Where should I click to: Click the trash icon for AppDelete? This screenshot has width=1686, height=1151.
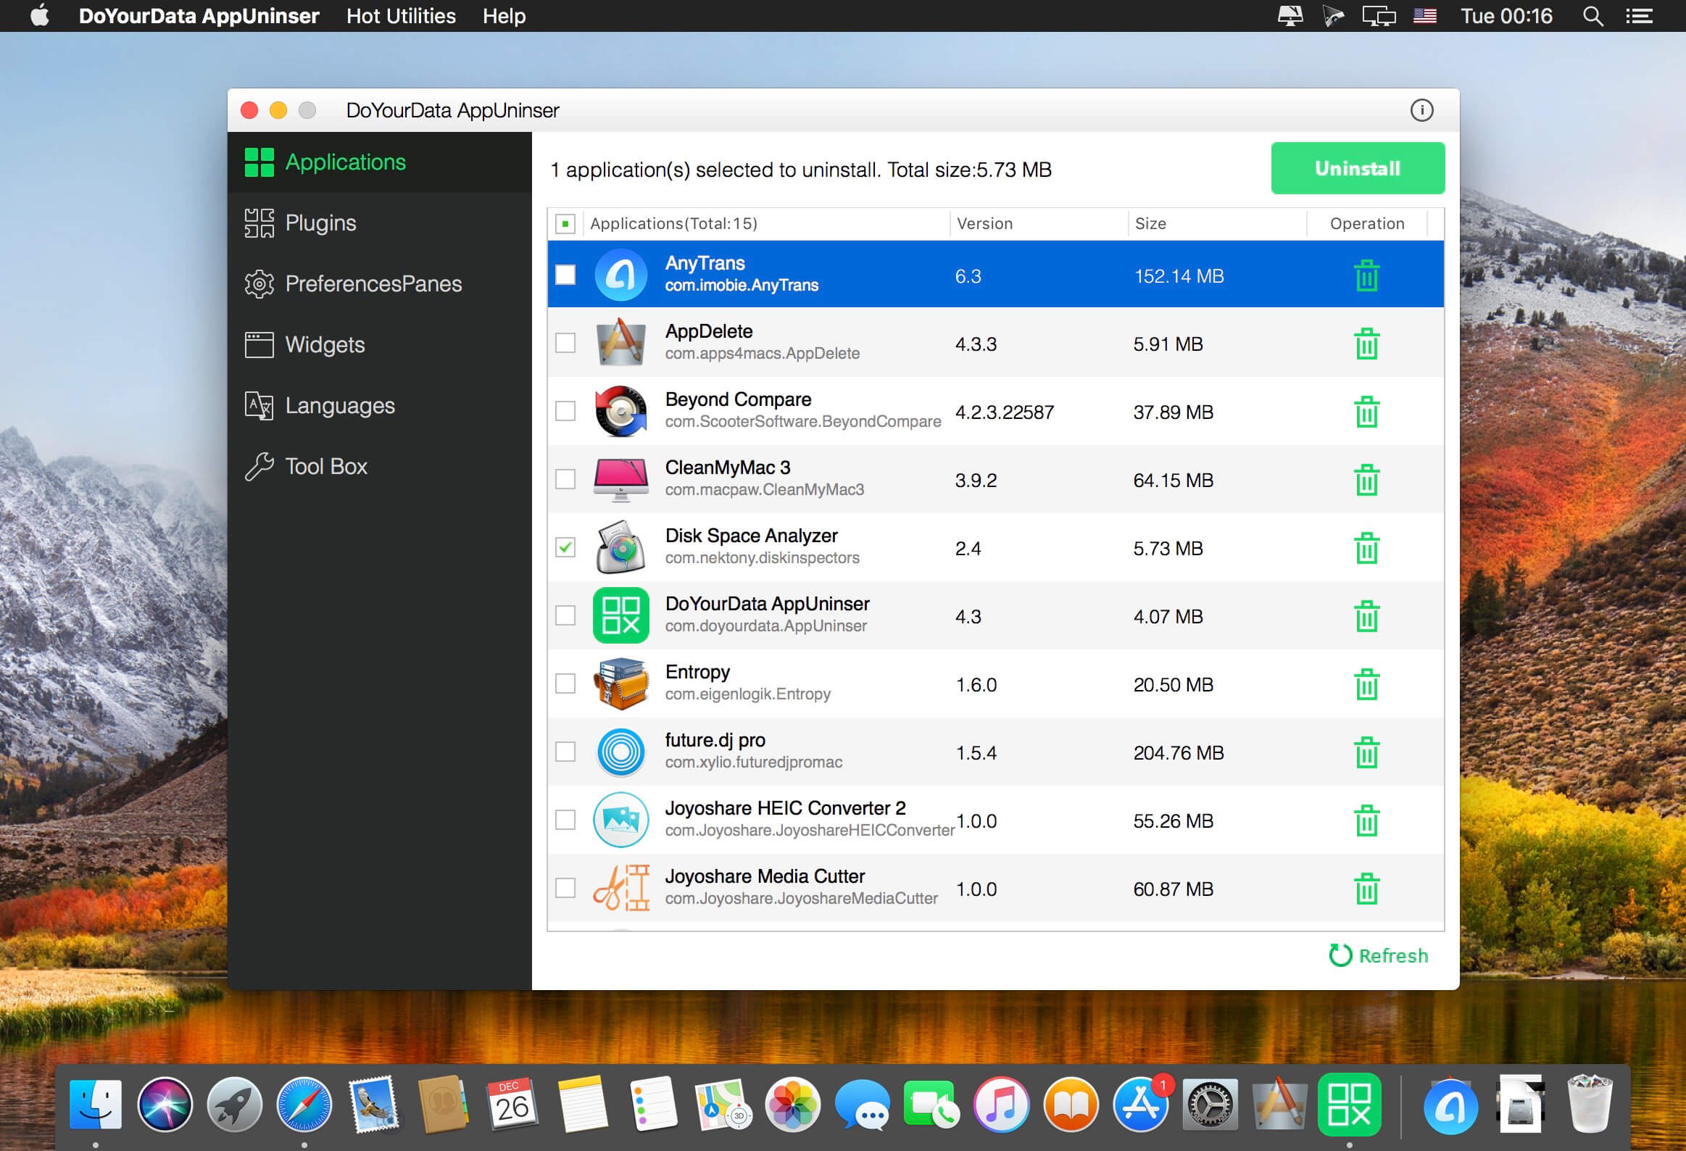[x=1366, y=344]
